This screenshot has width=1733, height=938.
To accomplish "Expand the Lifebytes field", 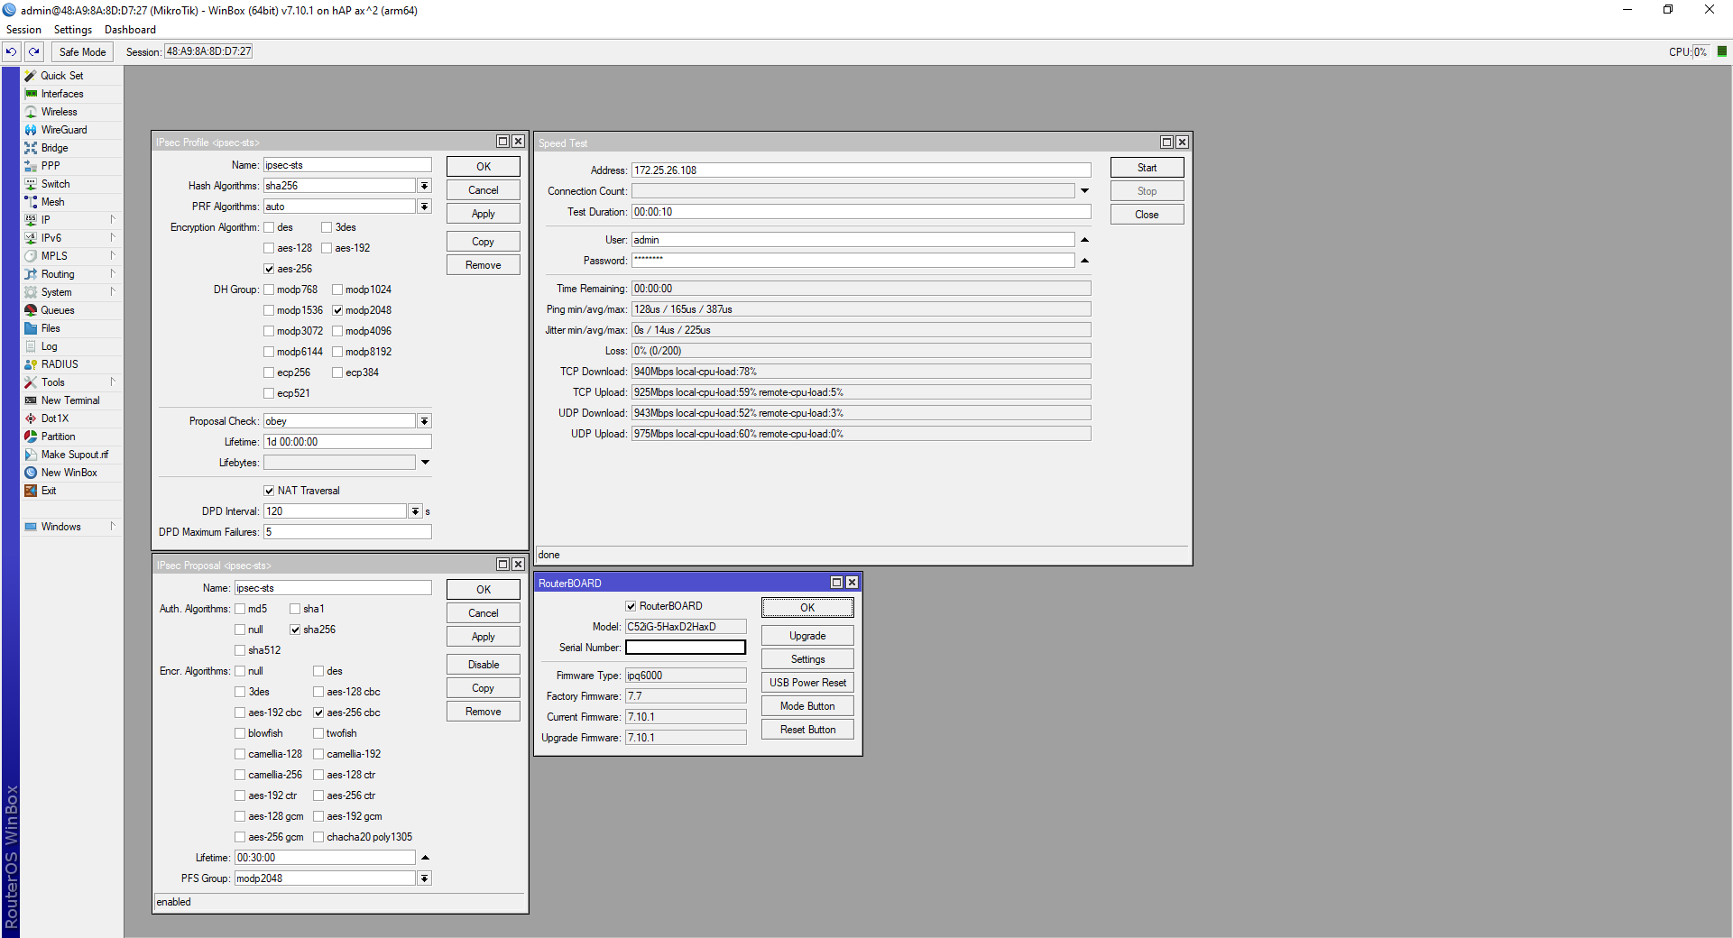I will click(x=425, y=463).
